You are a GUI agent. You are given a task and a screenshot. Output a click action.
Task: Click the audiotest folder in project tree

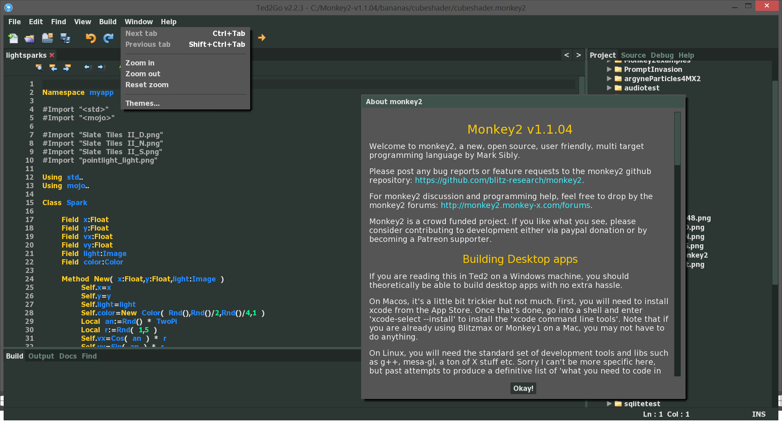(x=642, y=88)
